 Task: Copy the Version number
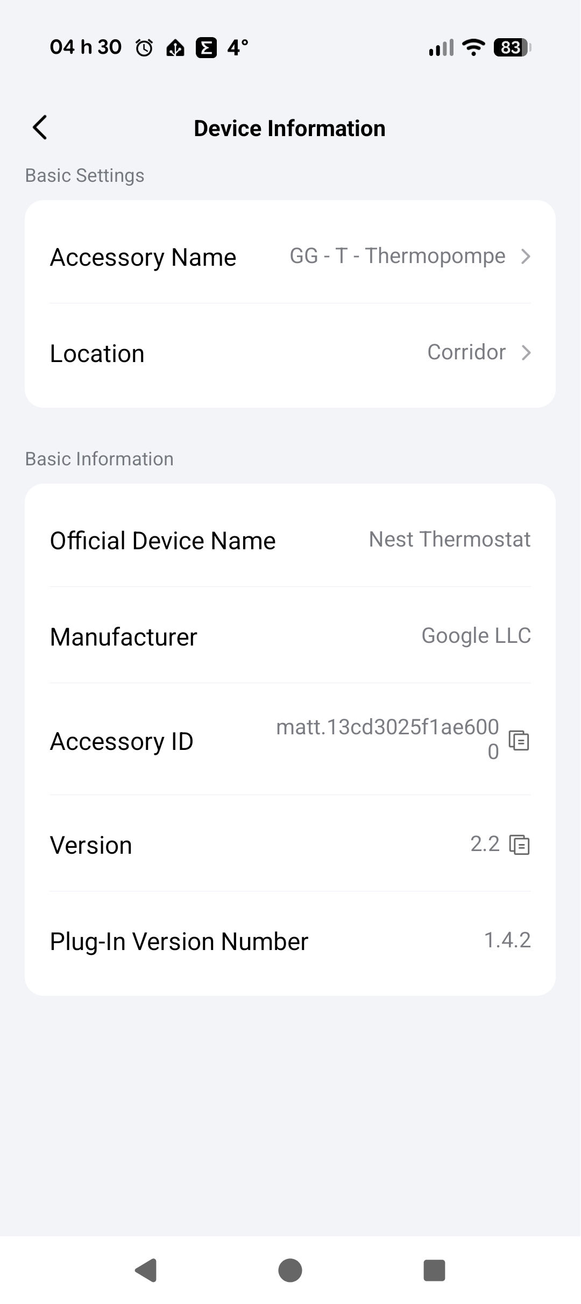pos(519,845)
